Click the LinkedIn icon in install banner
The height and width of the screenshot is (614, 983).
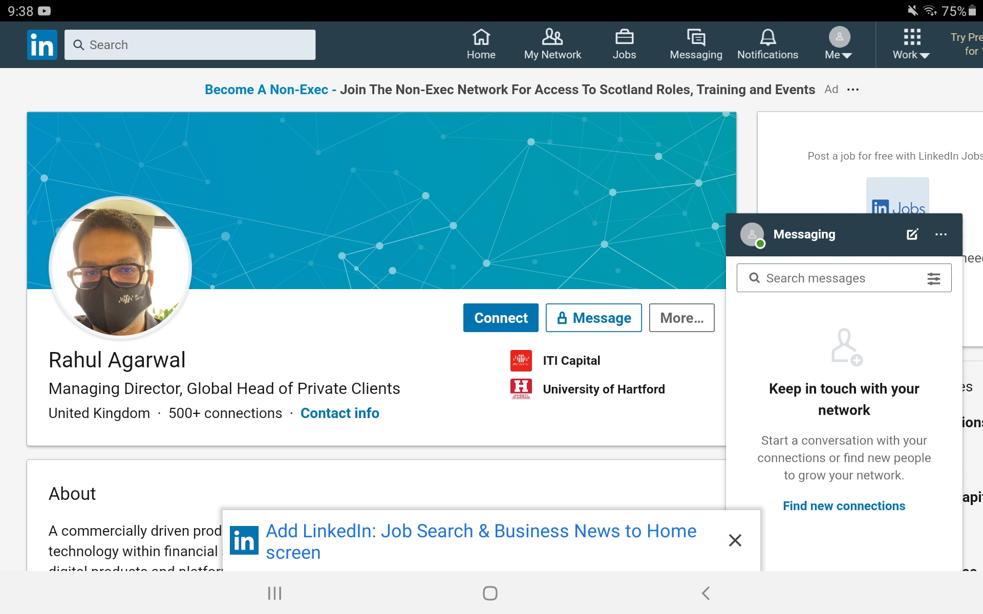point(244,540)
